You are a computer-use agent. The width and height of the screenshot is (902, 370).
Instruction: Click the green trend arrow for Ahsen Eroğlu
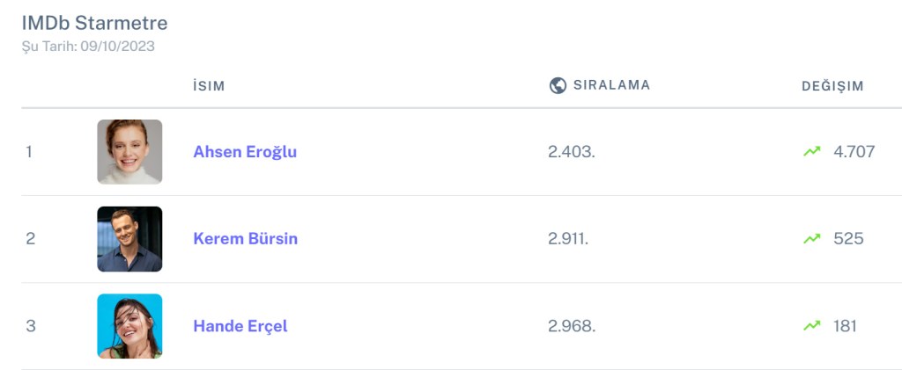[x=811, y=151]
